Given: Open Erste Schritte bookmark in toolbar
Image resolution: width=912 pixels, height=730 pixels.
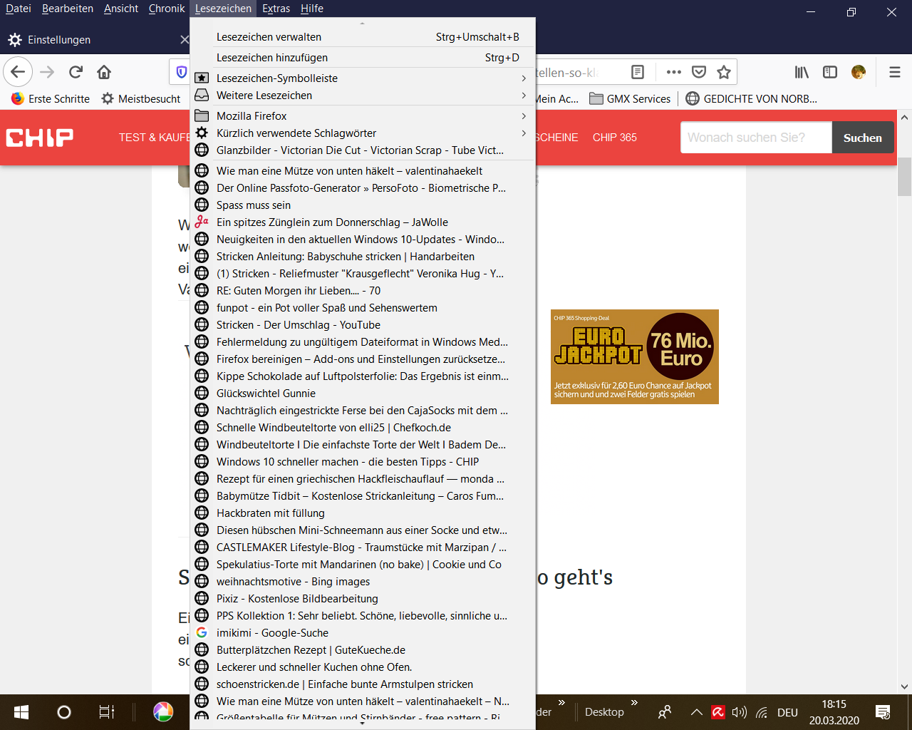Looking at the screenshot, I should coord(51,99).
